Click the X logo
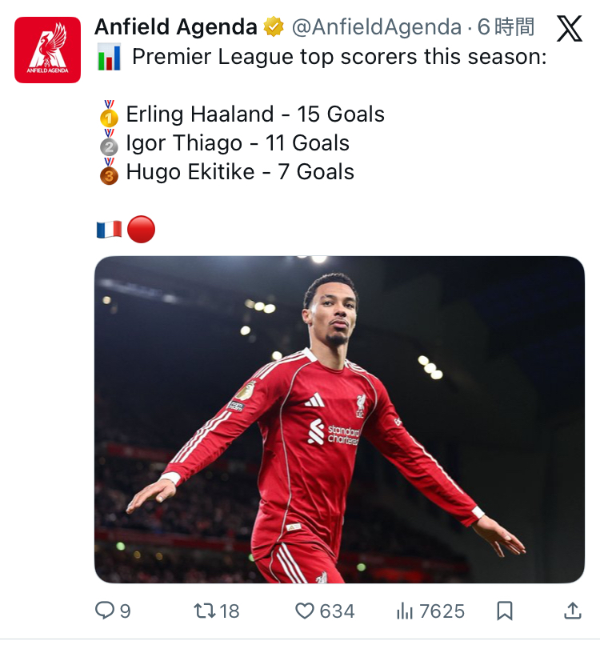This screenshot has height=653, width=600. [x=569, y=29]
